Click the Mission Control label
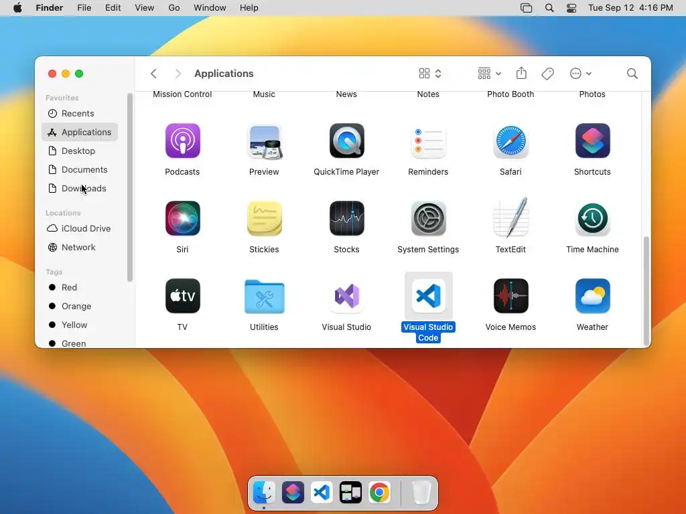The image size is (686, 514). [x=182, y=94]
